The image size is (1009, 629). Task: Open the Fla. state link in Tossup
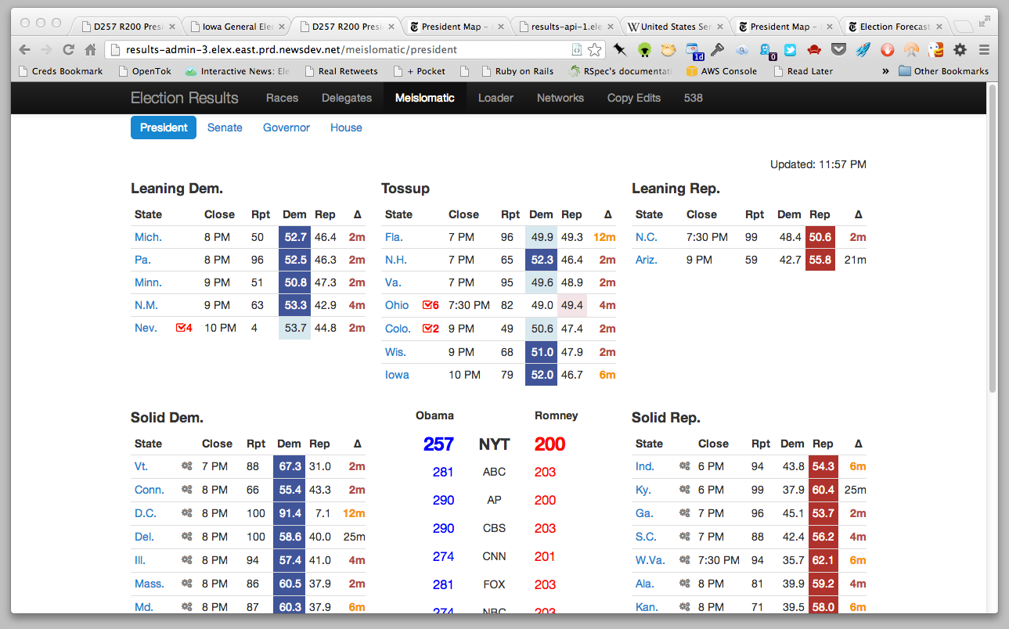pos(394,237)
